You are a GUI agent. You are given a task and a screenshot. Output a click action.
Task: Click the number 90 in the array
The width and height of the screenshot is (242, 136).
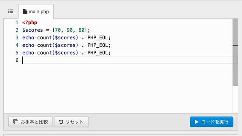(x=70, y=30)
